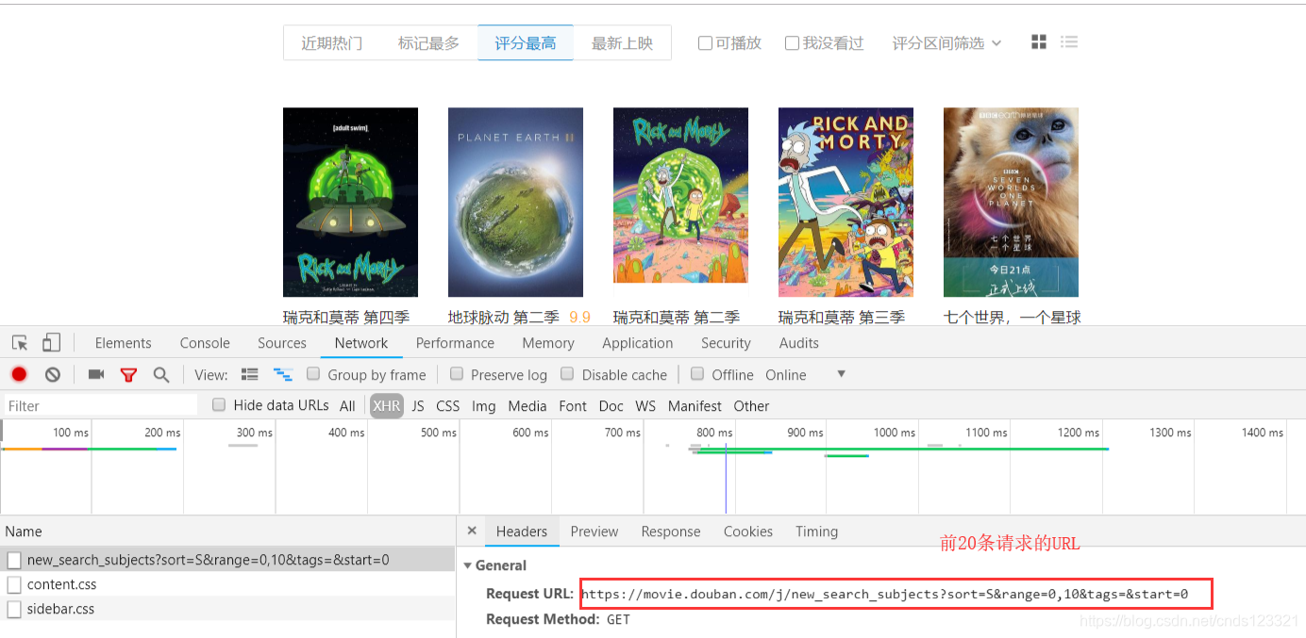1306x638 pixels.
Task: Sort movies by 标记最多
Action: pos(428,43)
